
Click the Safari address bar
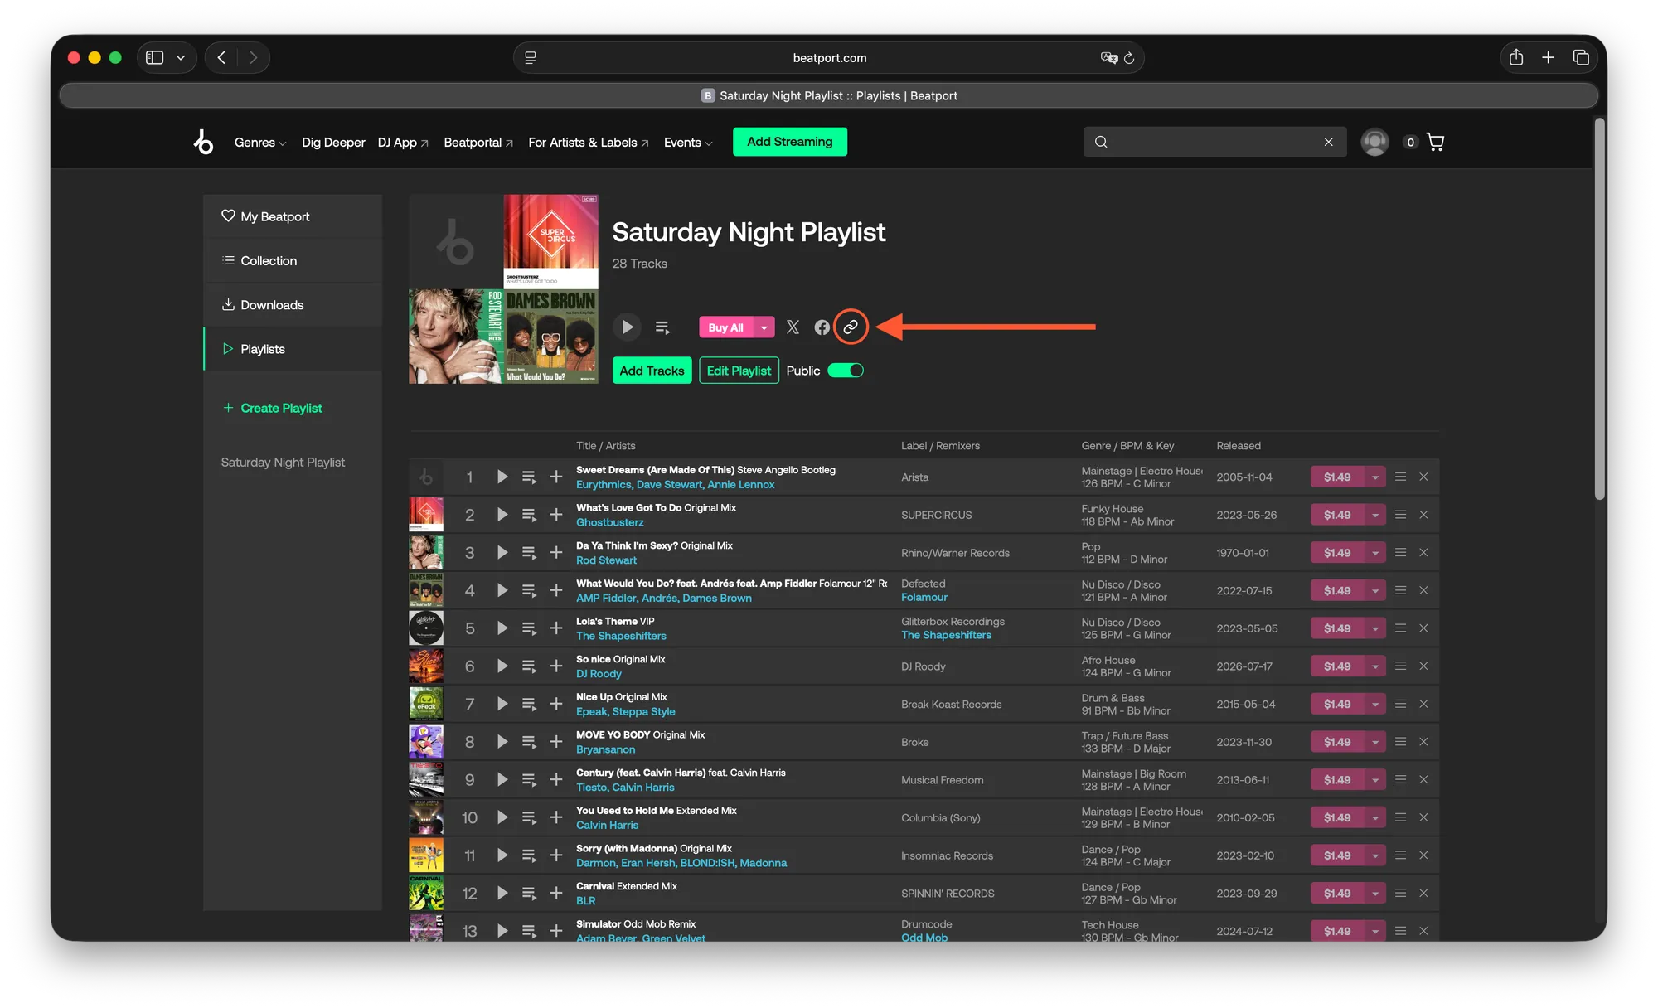point(829,58)
